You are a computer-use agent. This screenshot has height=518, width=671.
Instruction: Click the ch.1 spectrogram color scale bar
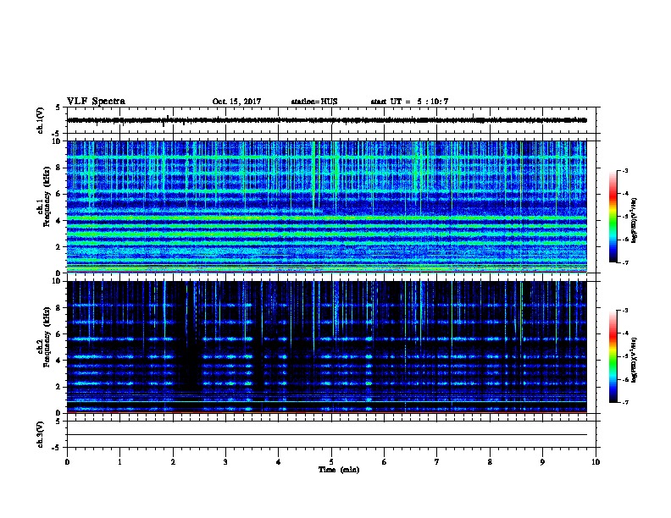pos(613,217)
